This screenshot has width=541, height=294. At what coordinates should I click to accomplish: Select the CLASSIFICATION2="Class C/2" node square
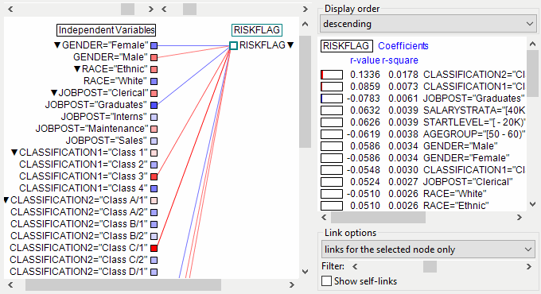[x=154, y=260]
